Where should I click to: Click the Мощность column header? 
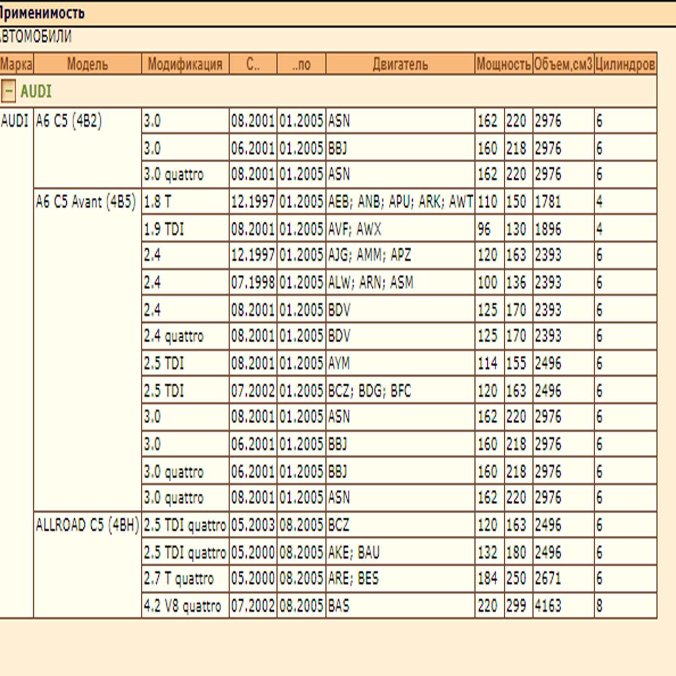pos(504,64)
